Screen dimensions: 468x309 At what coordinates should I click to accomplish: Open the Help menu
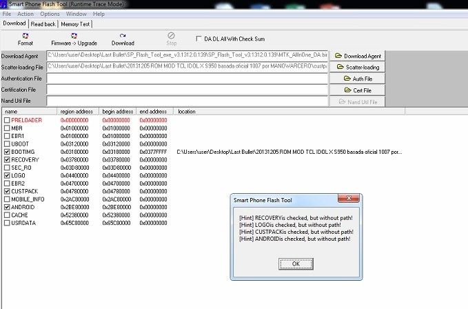(x=99, y=14)
